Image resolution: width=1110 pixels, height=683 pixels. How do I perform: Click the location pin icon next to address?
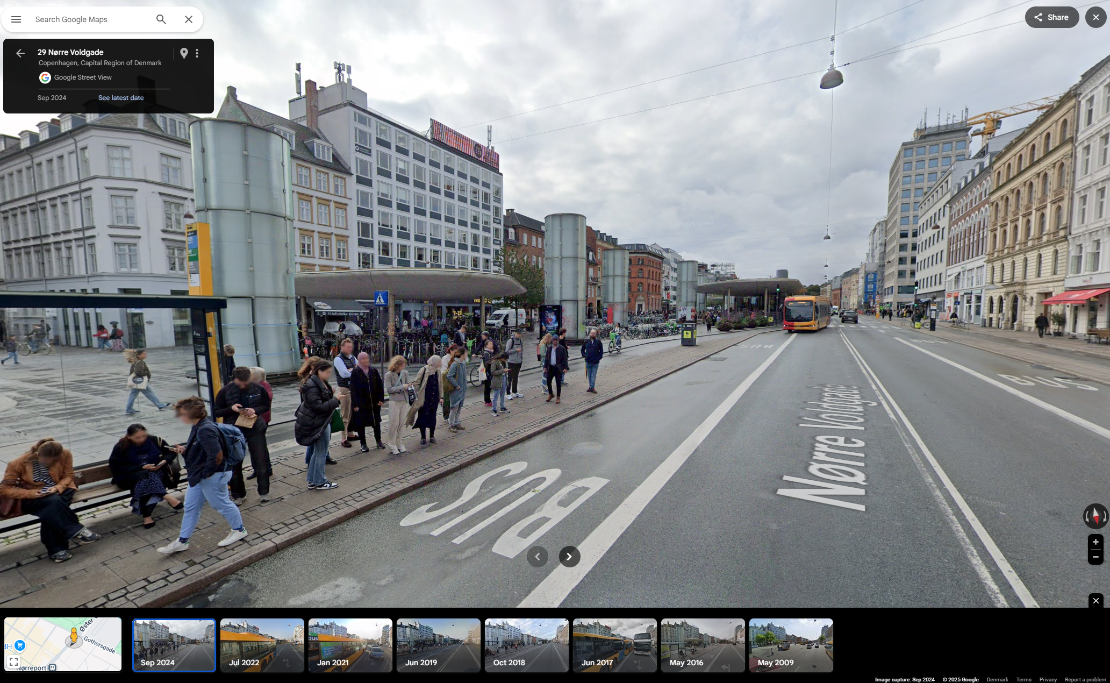pyautogui.click(x=185, y=53)
